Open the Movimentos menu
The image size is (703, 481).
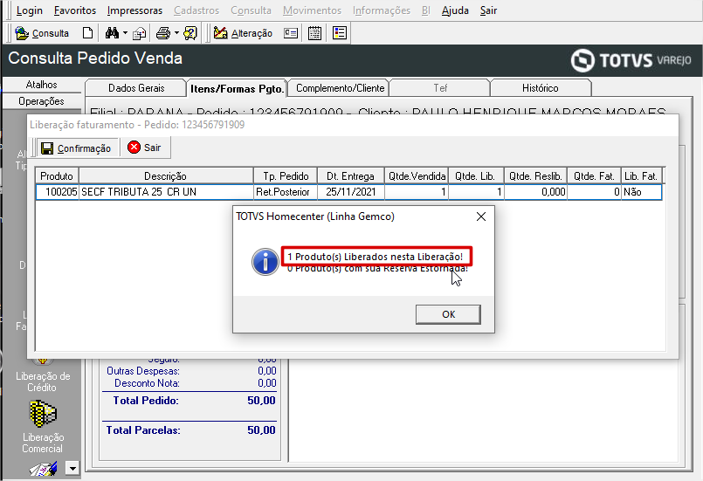click(312, 10)
